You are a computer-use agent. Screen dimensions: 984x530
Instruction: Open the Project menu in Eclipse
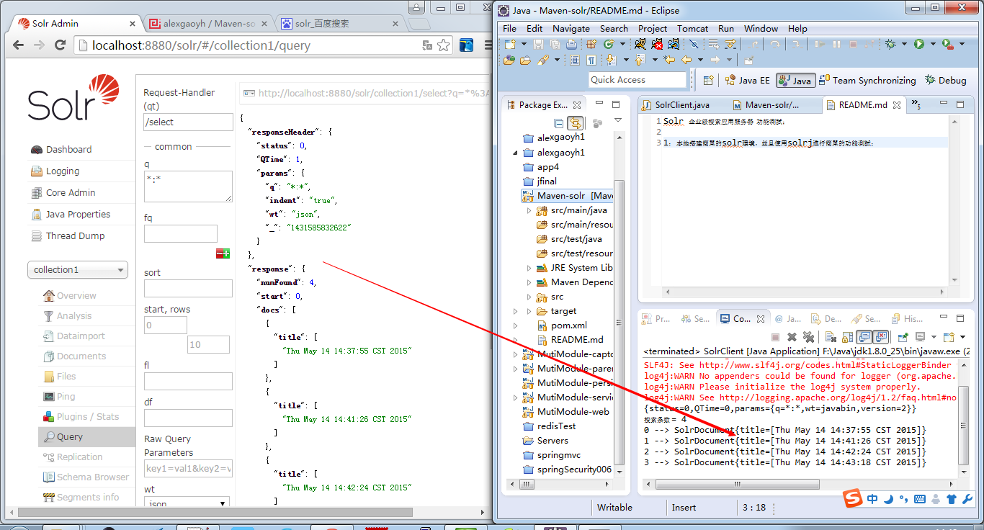(653, 29)
